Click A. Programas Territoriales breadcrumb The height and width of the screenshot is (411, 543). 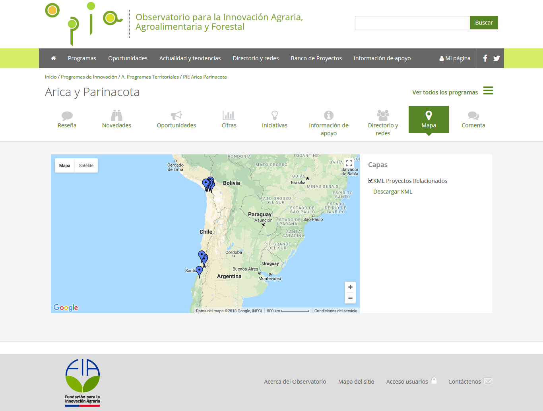click(150, 77)
